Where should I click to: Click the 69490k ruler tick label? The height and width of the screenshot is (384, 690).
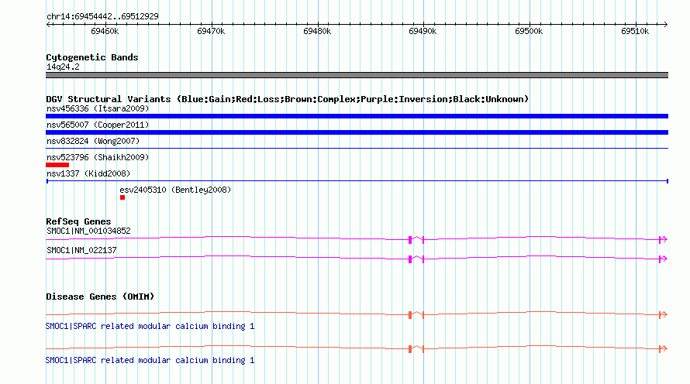423,31
